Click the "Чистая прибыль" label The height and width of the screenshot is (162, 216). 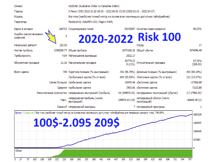[23, 50]
